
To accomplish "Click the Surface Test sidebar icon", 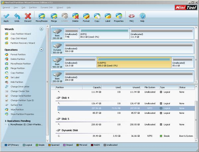I will pyautogui.click(x=7, y=105).
